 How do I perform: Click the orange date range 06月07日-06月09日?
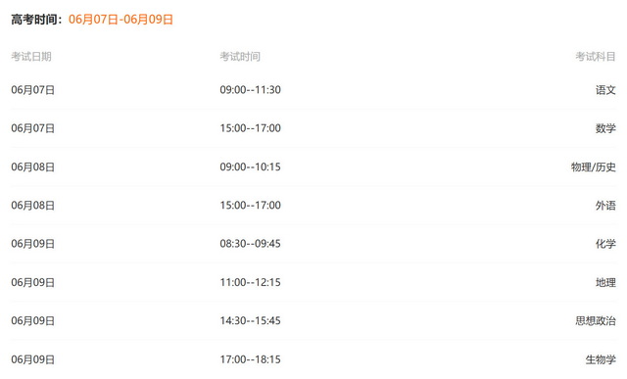pos(121,20)
